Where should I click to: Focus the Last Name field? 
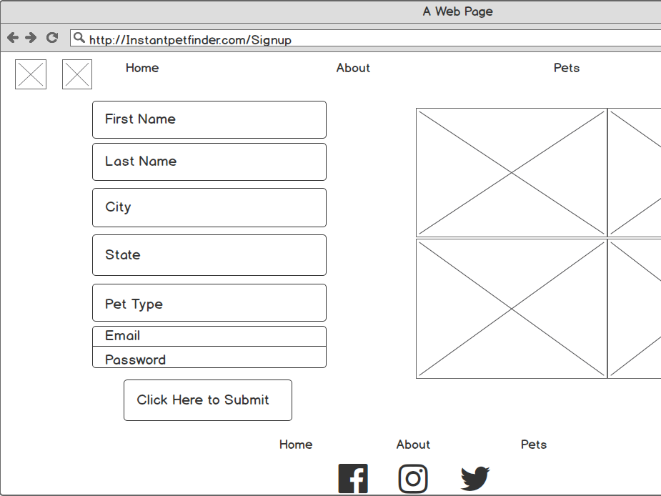click(209, 162)
